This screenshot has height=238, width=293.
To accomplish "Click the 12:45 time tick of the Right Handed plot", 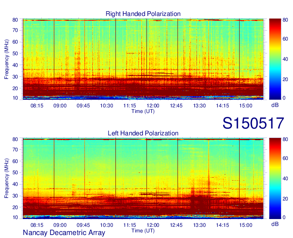I will 176,106.
